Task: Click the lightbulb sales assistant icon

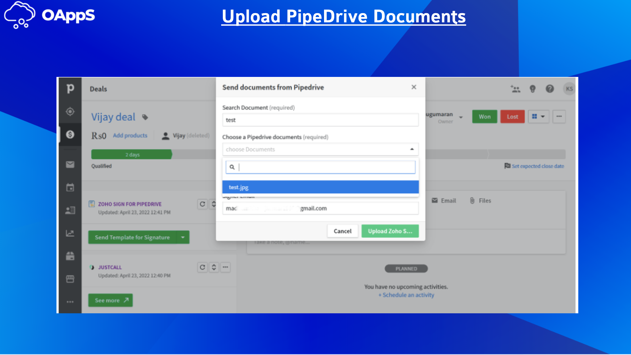Action: 532,89
